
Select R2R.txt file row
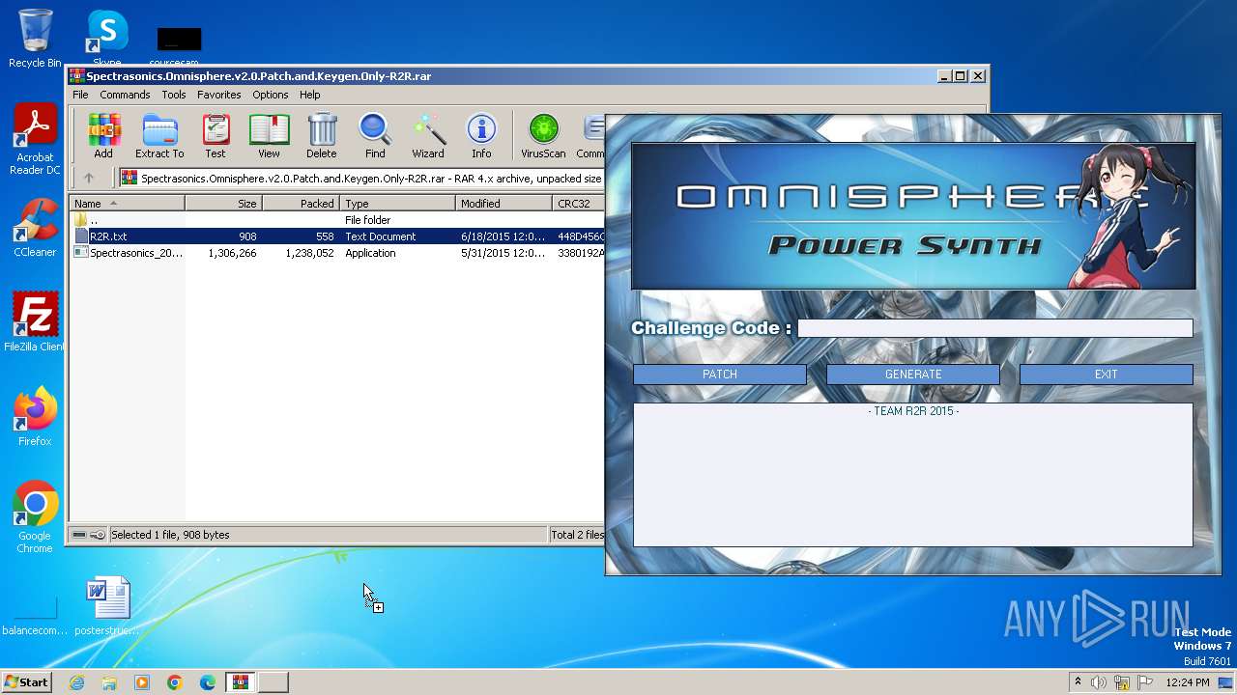[x=337, y=236]
